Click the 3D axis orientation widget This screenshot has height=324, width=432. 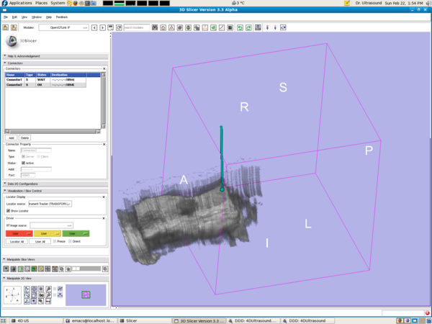tap(12, 294)
